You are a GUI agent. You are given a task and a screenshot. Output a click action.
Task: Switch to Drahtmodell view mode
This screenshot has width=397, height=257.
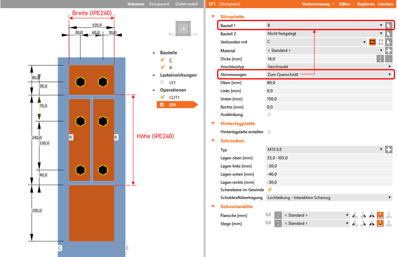point(186,4)
